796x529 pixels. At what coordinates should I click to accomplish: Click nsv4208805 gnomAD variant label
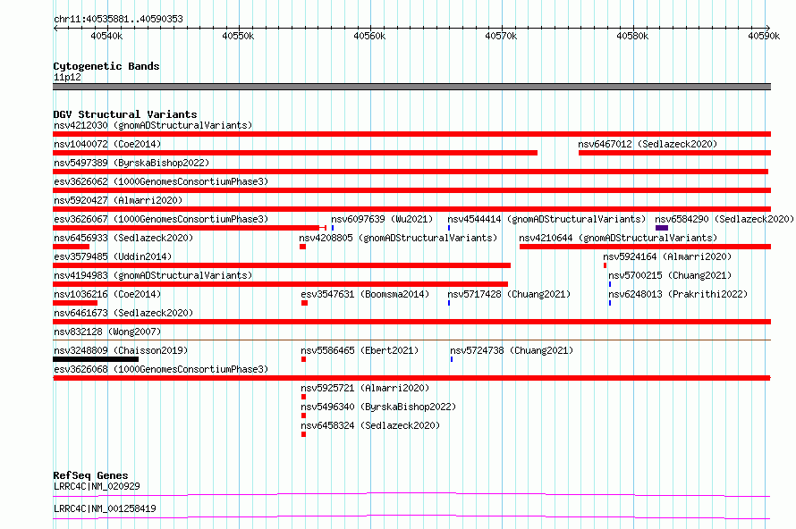point(398,238)
